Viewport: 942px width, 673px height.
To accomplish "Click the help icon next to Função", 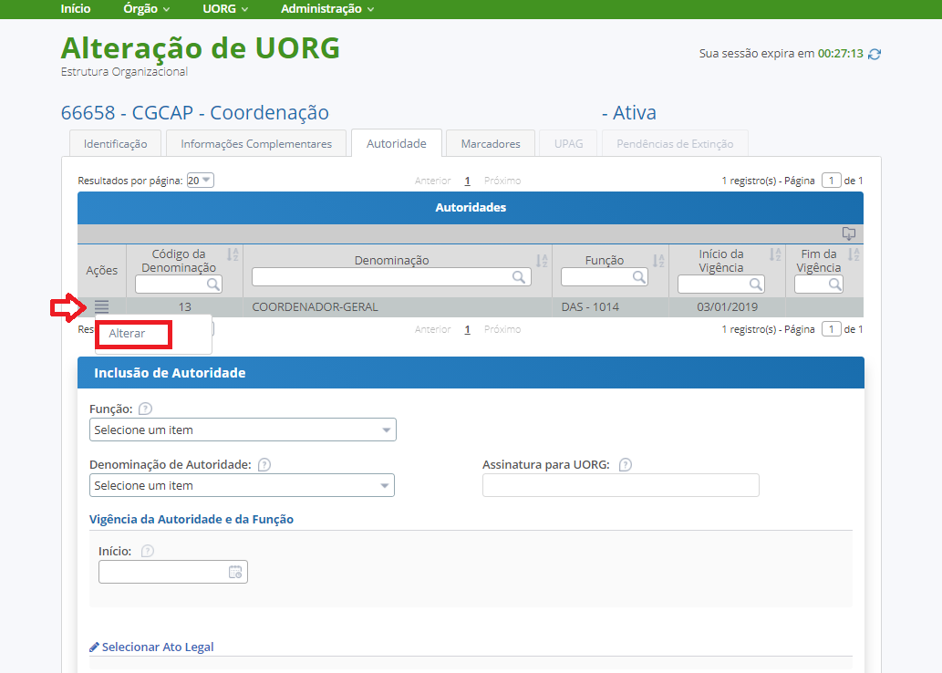I will coord(145,408).
